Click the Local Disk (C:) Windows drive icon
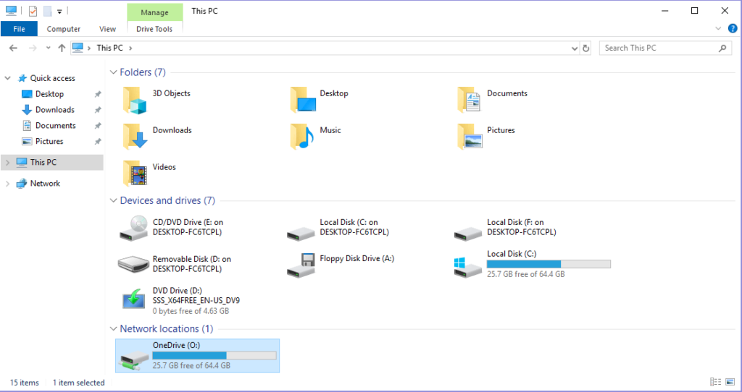The image size is (742, 392). [x=469, y=265]
